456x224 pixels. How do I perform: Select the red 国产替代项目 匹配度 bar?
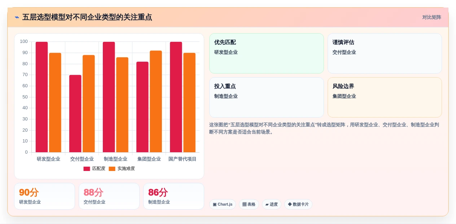[x=176, y=97]
